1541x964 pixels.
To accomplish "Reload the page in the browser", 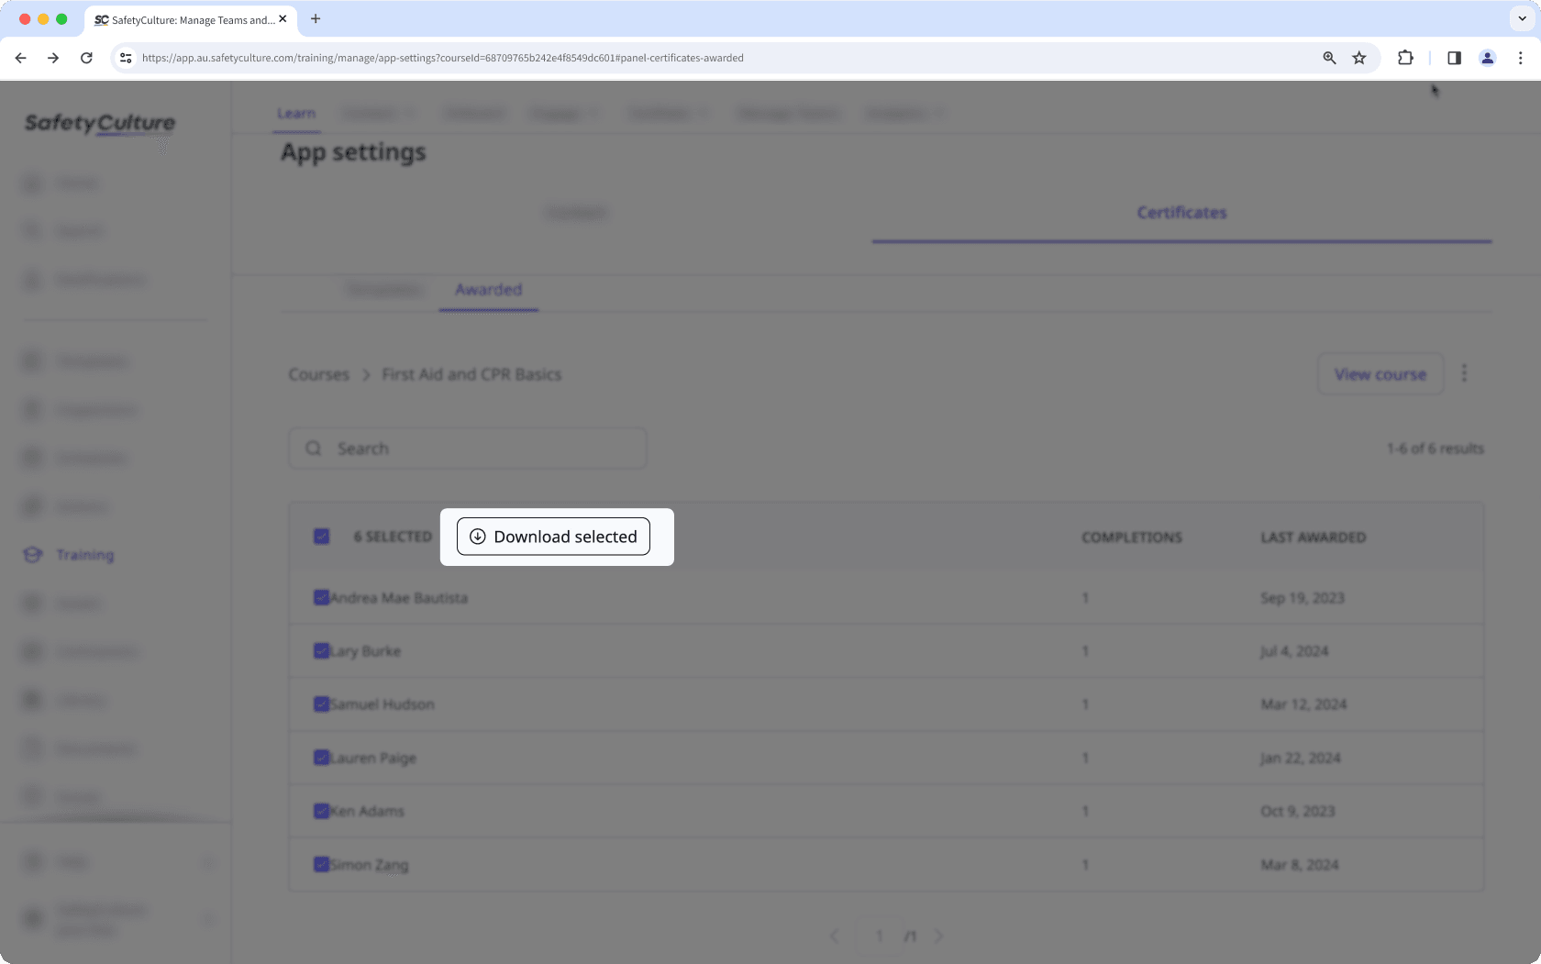I will pyautogui.click(x=86, y=57).
